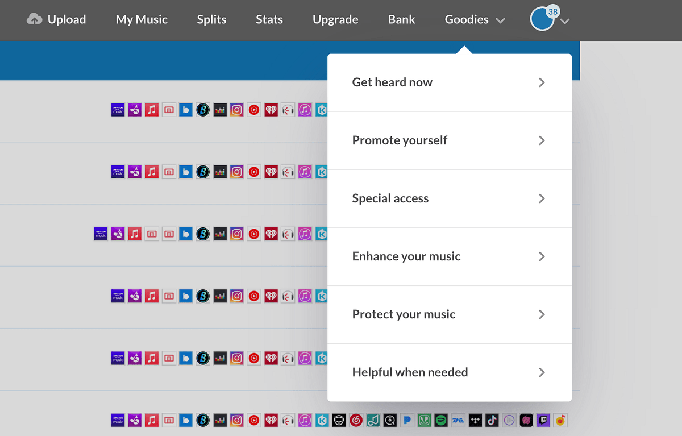Click the Tidal icon in the bottom row
The width and height of the screenshot is (682, 436).
coord(475,421)
